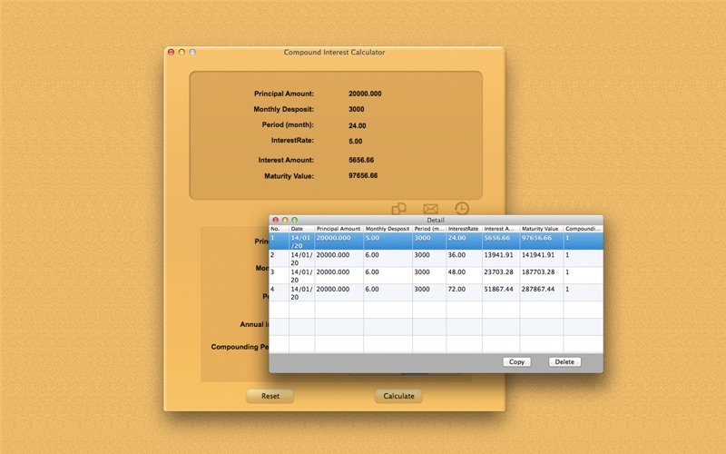
Task: Click Monthly Desposit value 3000 in summary
Action: pos(356,109)
